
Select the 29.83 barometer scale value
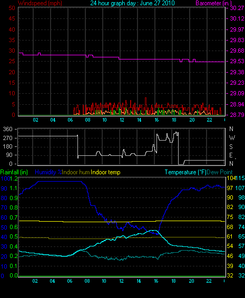(237, 41)
